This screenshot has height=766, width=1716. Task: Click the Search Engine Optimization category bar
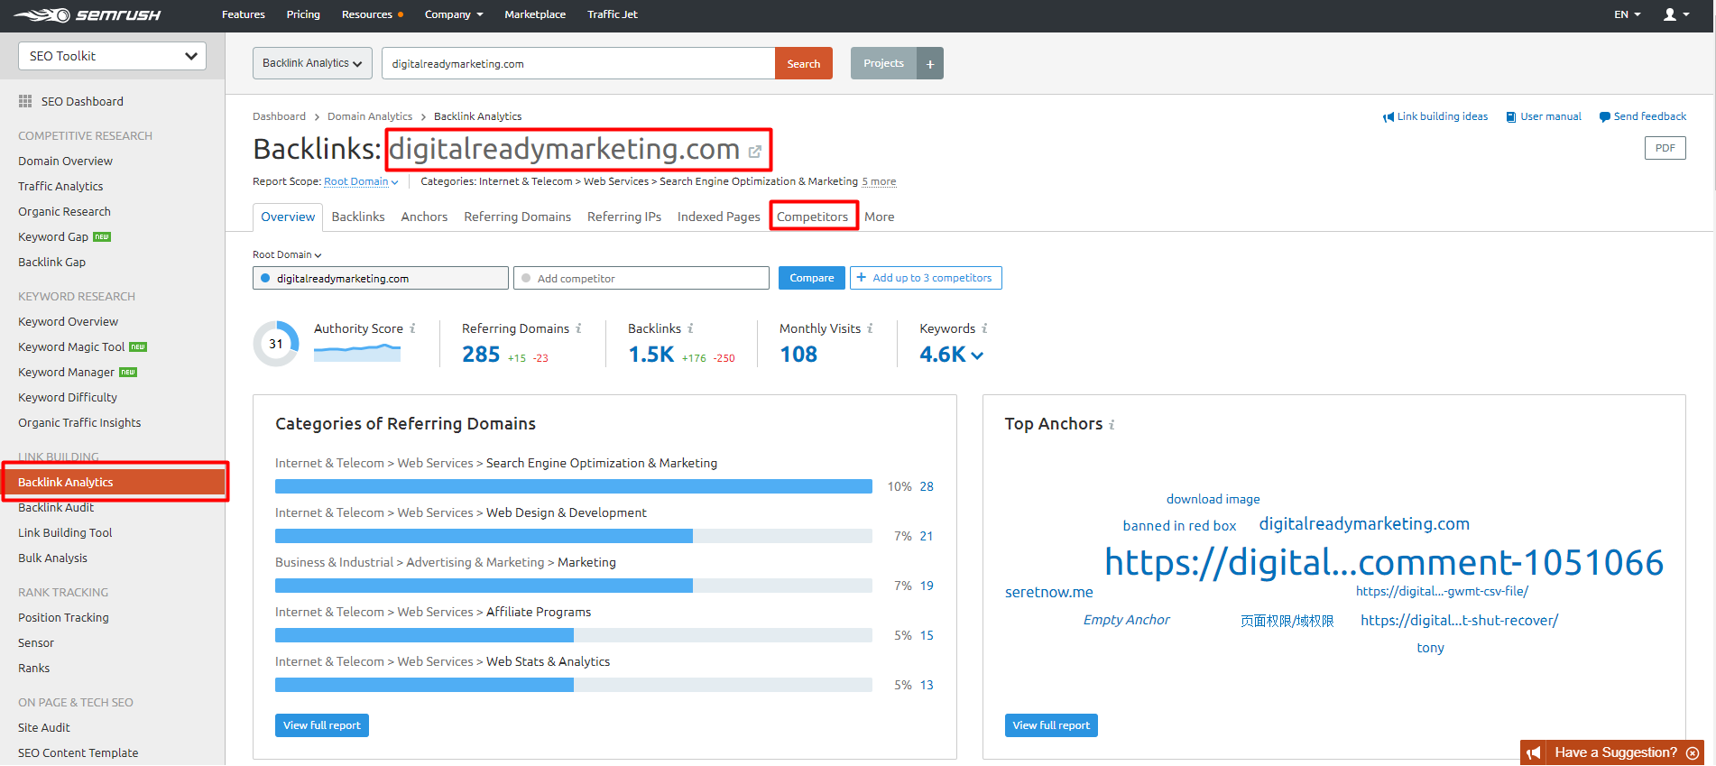tap(573, 487)
